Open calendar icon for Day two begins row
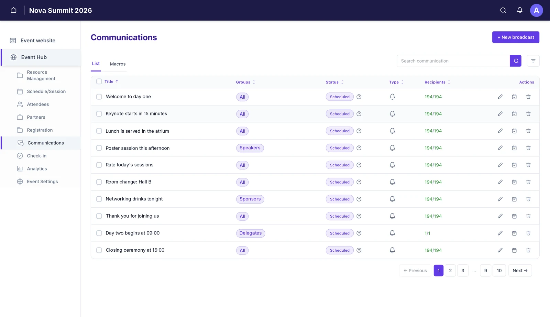 pos(514,233)
